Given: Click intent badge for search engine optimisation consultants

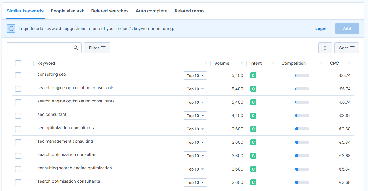Looking at the screenshot, I should [253, 89].
